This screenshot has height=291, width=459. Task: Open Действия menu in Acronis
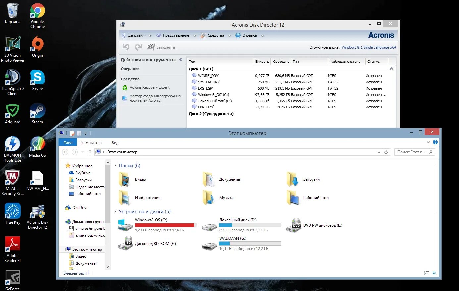[x=136, y=35]
